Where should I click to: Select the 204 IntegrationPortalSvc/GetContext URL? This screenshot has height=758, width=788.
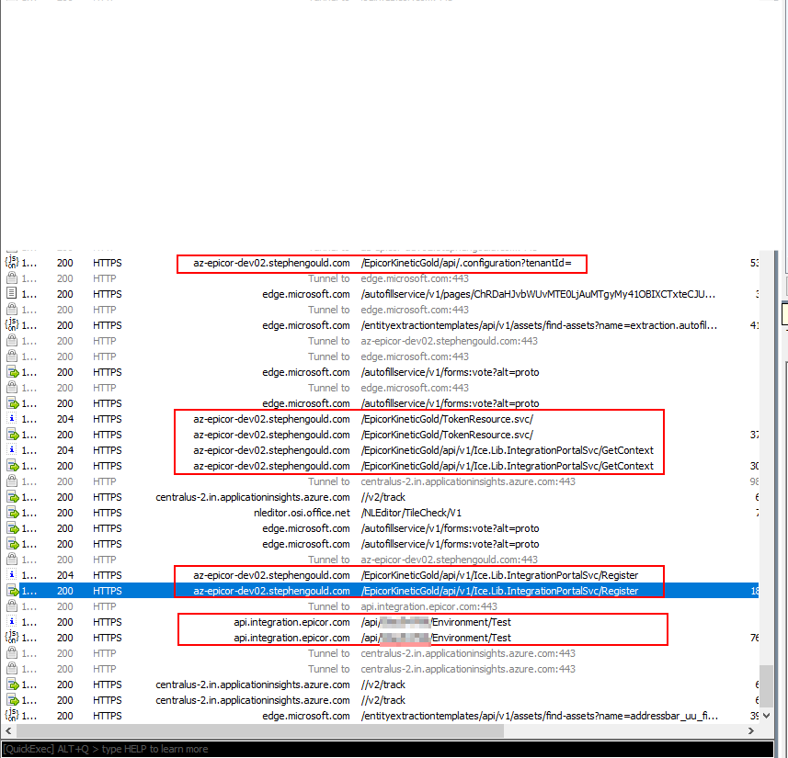point(507,450)
